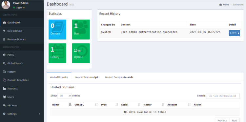Click the Domain Templates copy icon
246x122 pixels.
click(x=4, y=80)
